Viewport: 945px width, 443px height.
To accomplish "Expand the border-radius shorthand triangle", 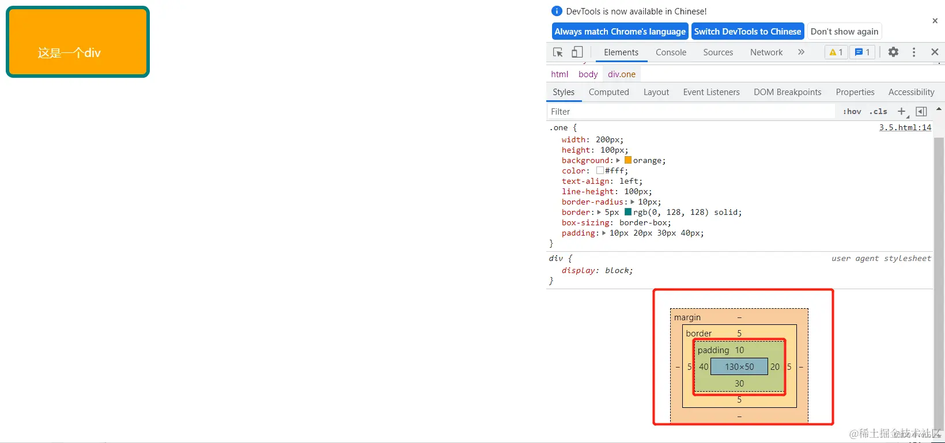I will coord(632,202).
